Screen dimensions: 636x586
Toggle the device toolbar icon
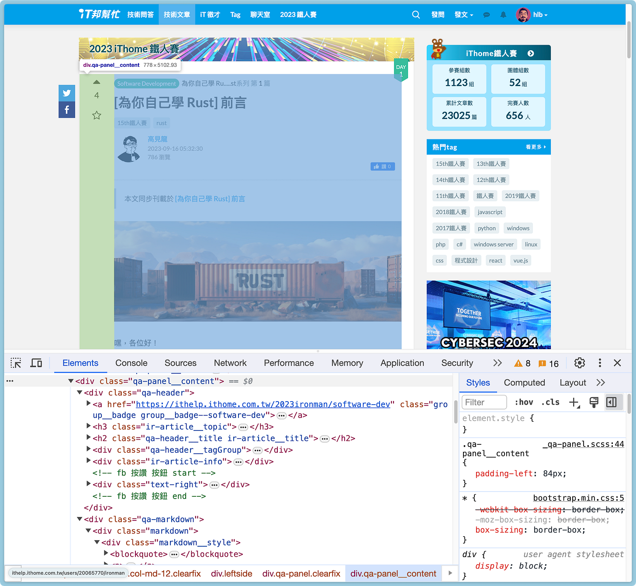pos(36,363)
